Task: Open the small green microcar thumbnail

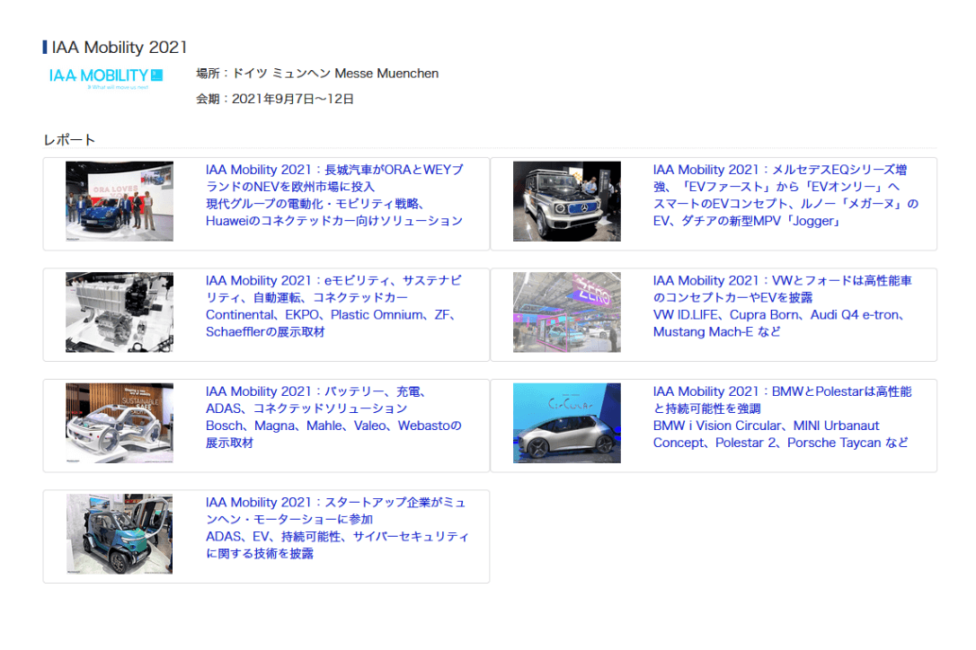Action: 119,534
